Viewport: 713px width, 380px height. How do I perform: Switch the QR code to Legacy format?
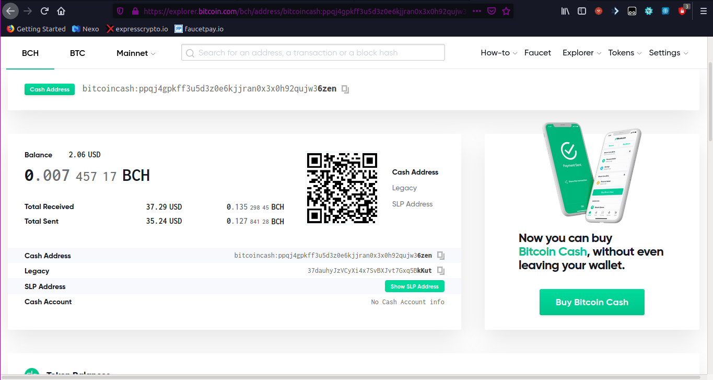pyautogui.click(x=404, y=188)
